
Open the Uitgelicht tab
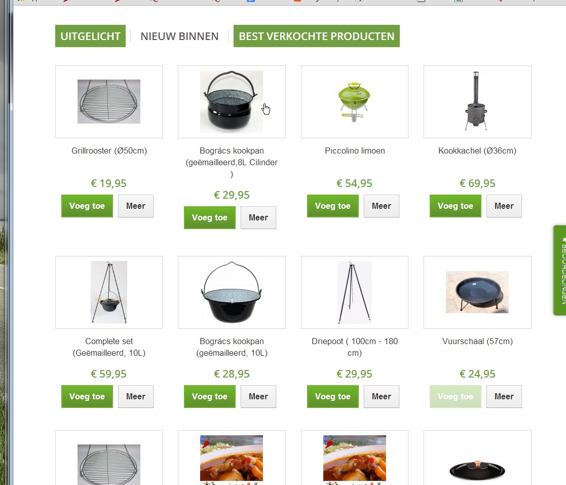90,36
